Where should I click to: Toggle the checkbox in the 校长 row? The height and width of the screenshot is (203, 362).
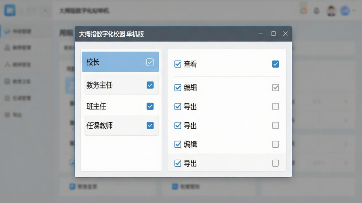[x=150, y=62]
